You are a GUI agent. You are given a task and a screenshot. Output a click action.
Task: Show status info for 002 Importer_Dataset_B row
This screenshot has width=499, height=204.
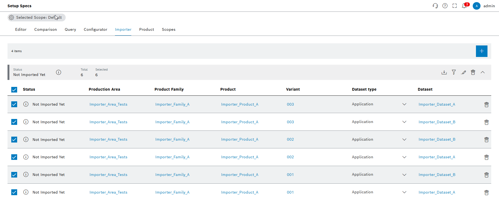click(x=26, y=139)
